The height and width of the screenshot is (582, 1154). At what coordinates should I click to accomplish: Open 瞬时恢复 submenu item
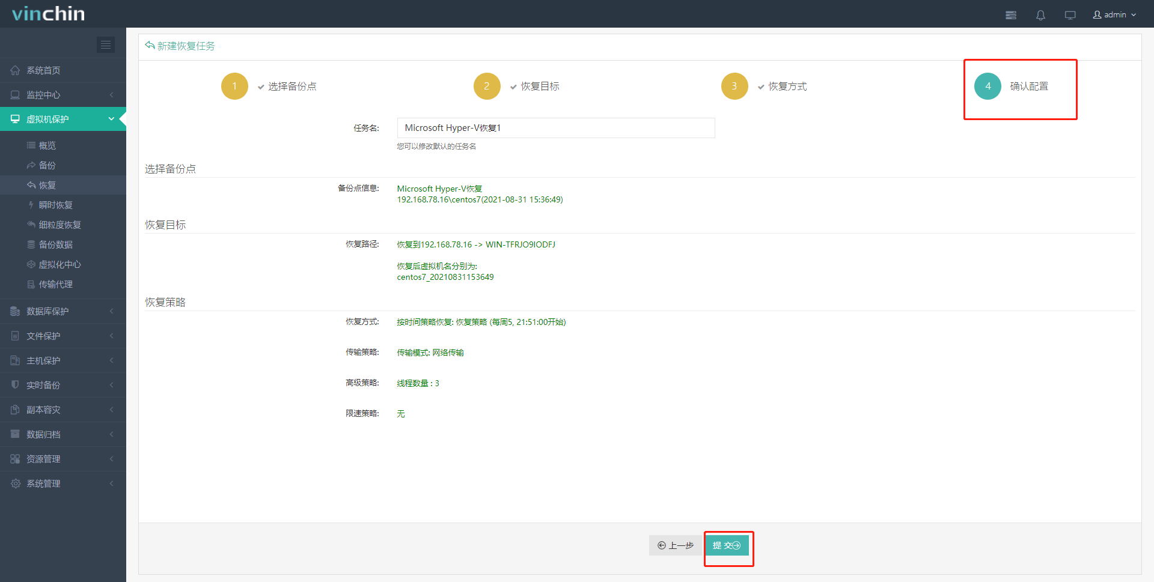[63, 205]
